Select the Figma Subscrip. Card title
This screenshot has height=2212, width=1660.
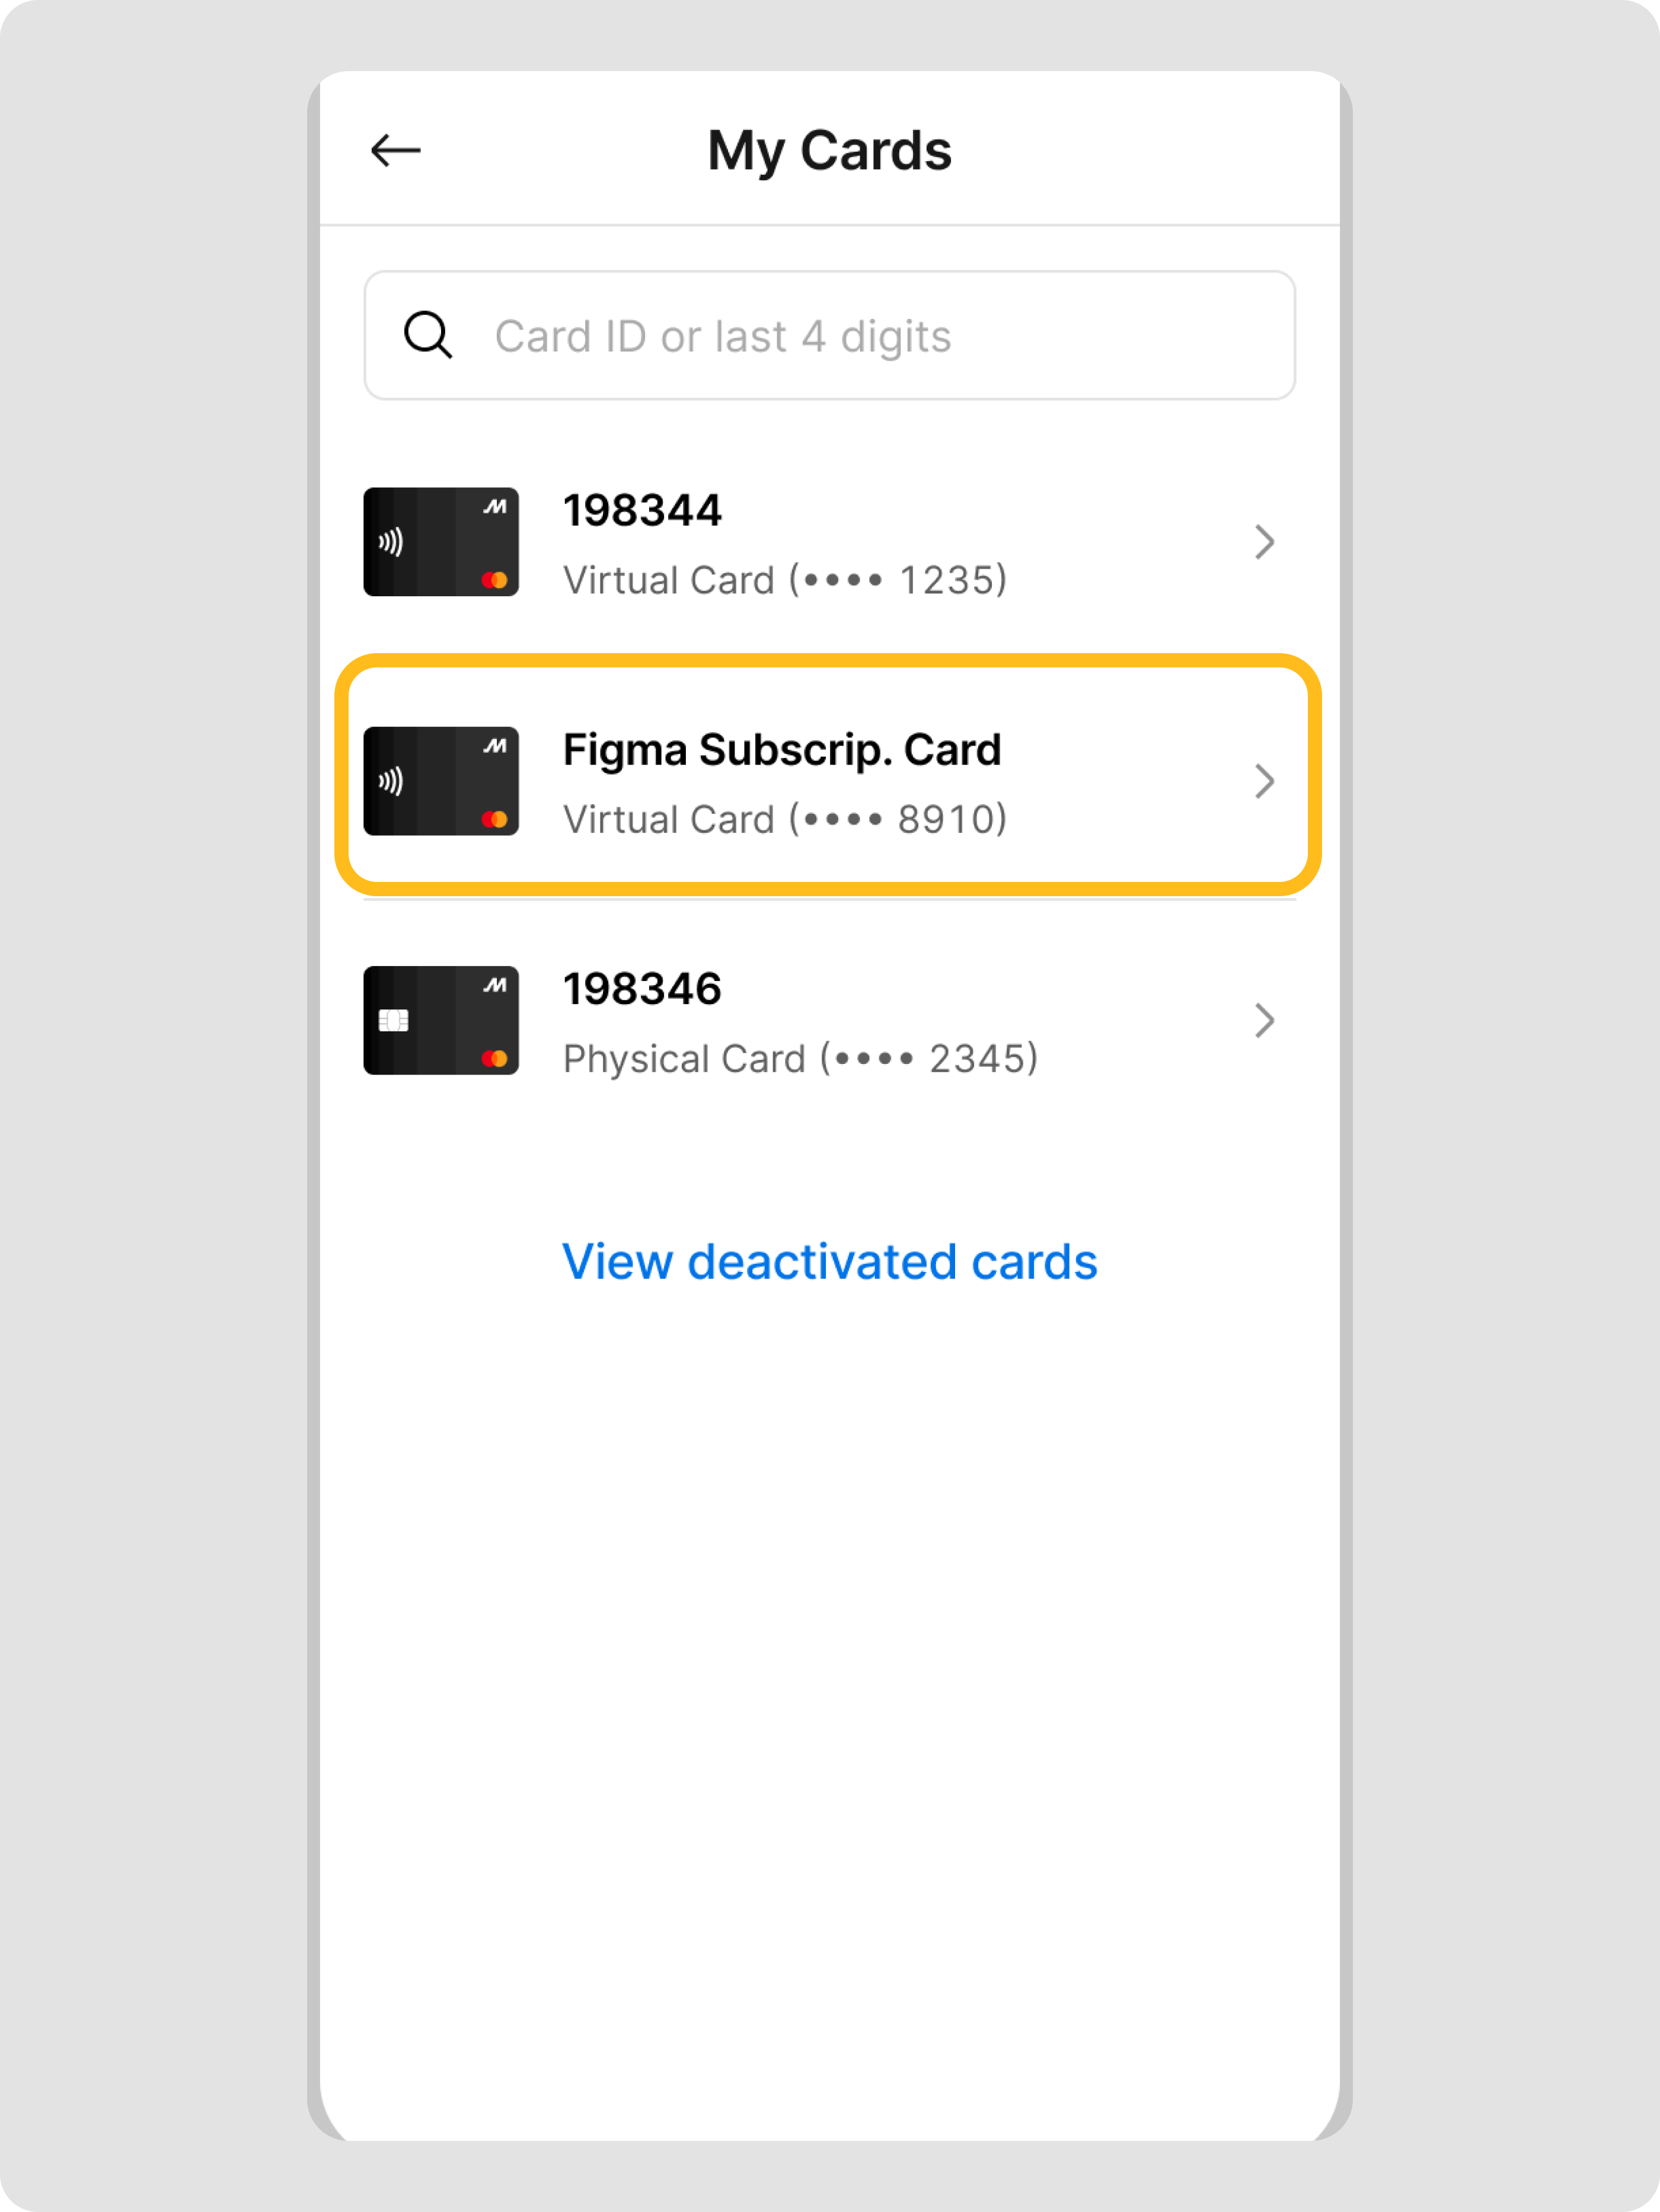781,750
